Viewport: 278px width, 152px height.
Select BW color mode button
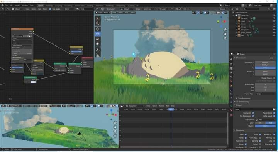click(x=260, y=123)
